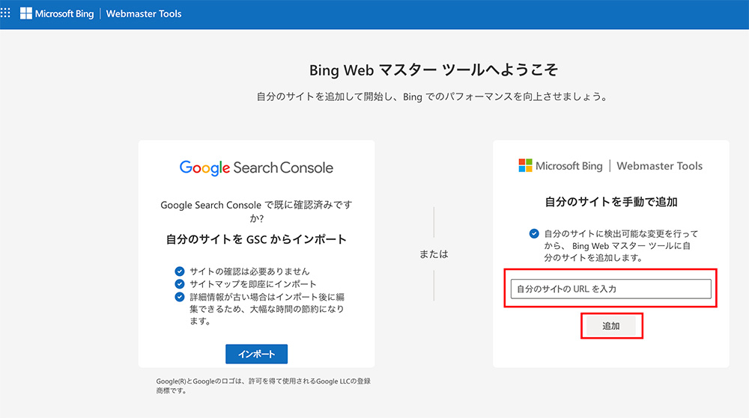The height and width of the screenshot is (418, 749).
Task: Click the text サイトの確認は必要ありません
Action: [249, 271]
